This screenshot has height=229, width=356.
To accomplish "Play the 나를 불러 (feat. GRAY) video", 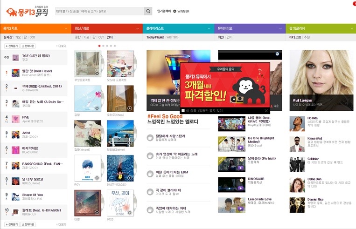I will [x=240, y=127].
